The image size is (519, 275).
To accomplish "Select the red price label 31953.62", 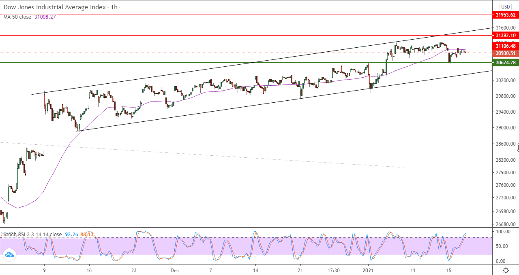I will [x=505, y=15].
